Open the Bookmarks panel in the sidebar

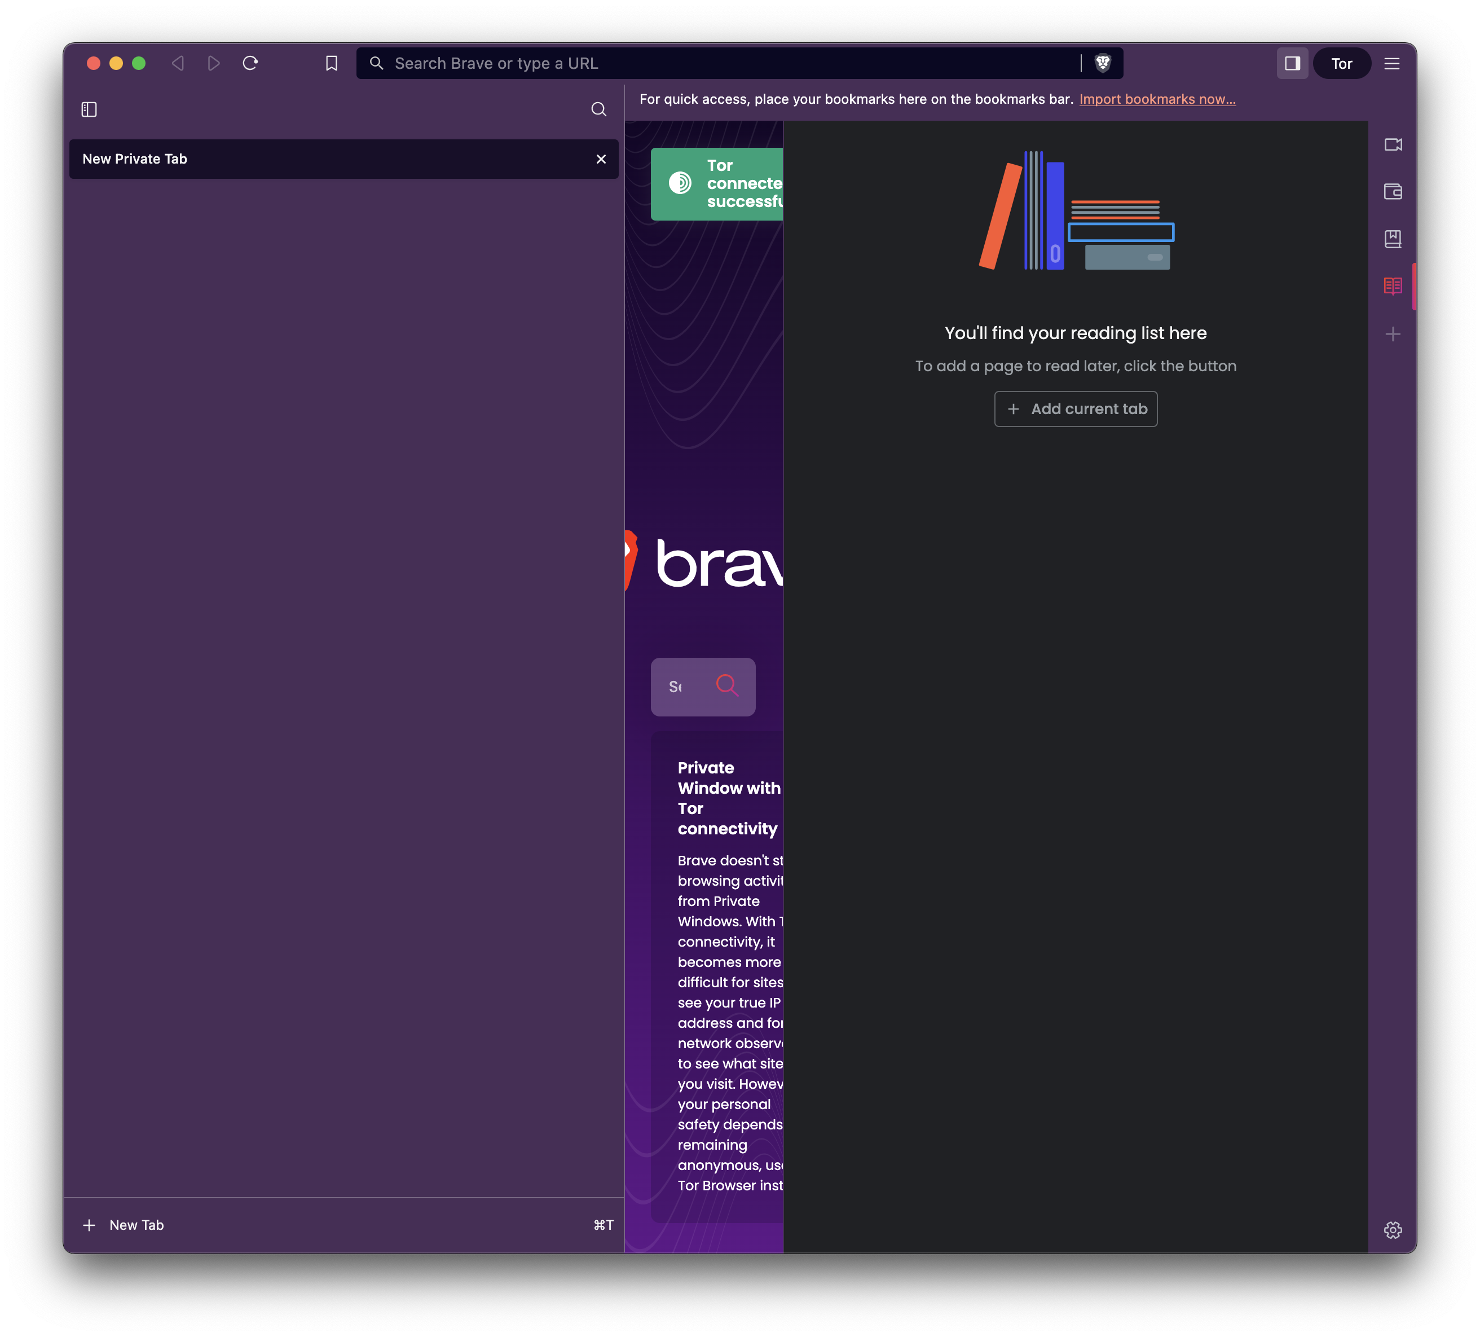point(1393,239)
